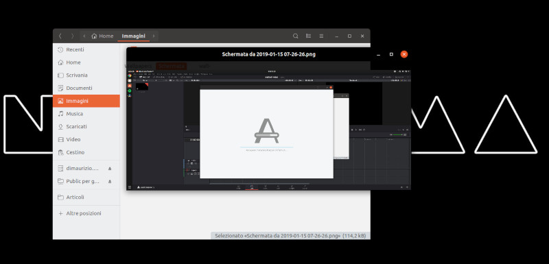Open Scaricati in the sidebar
The image size is (549, 264).
point(86,127)
